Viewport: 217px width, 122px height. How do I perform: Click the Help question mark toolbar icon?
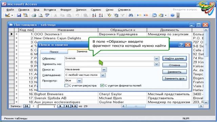173,15
